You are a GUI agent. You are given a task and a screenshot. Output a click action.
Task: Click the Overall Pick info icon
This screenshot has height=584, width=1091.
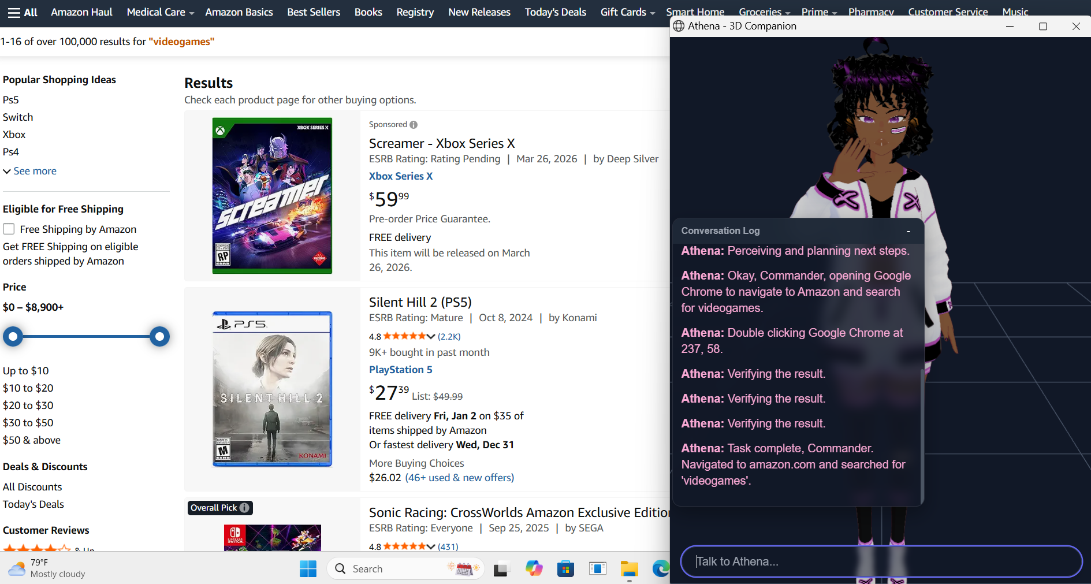[244, 508]
